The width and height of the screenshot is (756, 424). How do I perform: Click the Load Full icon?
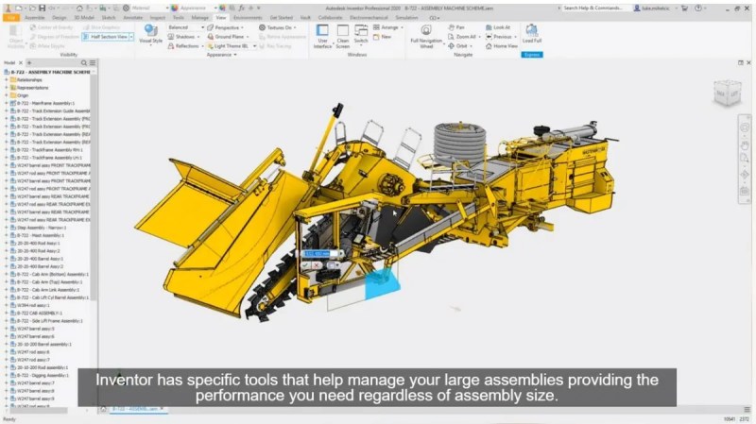pyautogui.click(x=532, y=30)
